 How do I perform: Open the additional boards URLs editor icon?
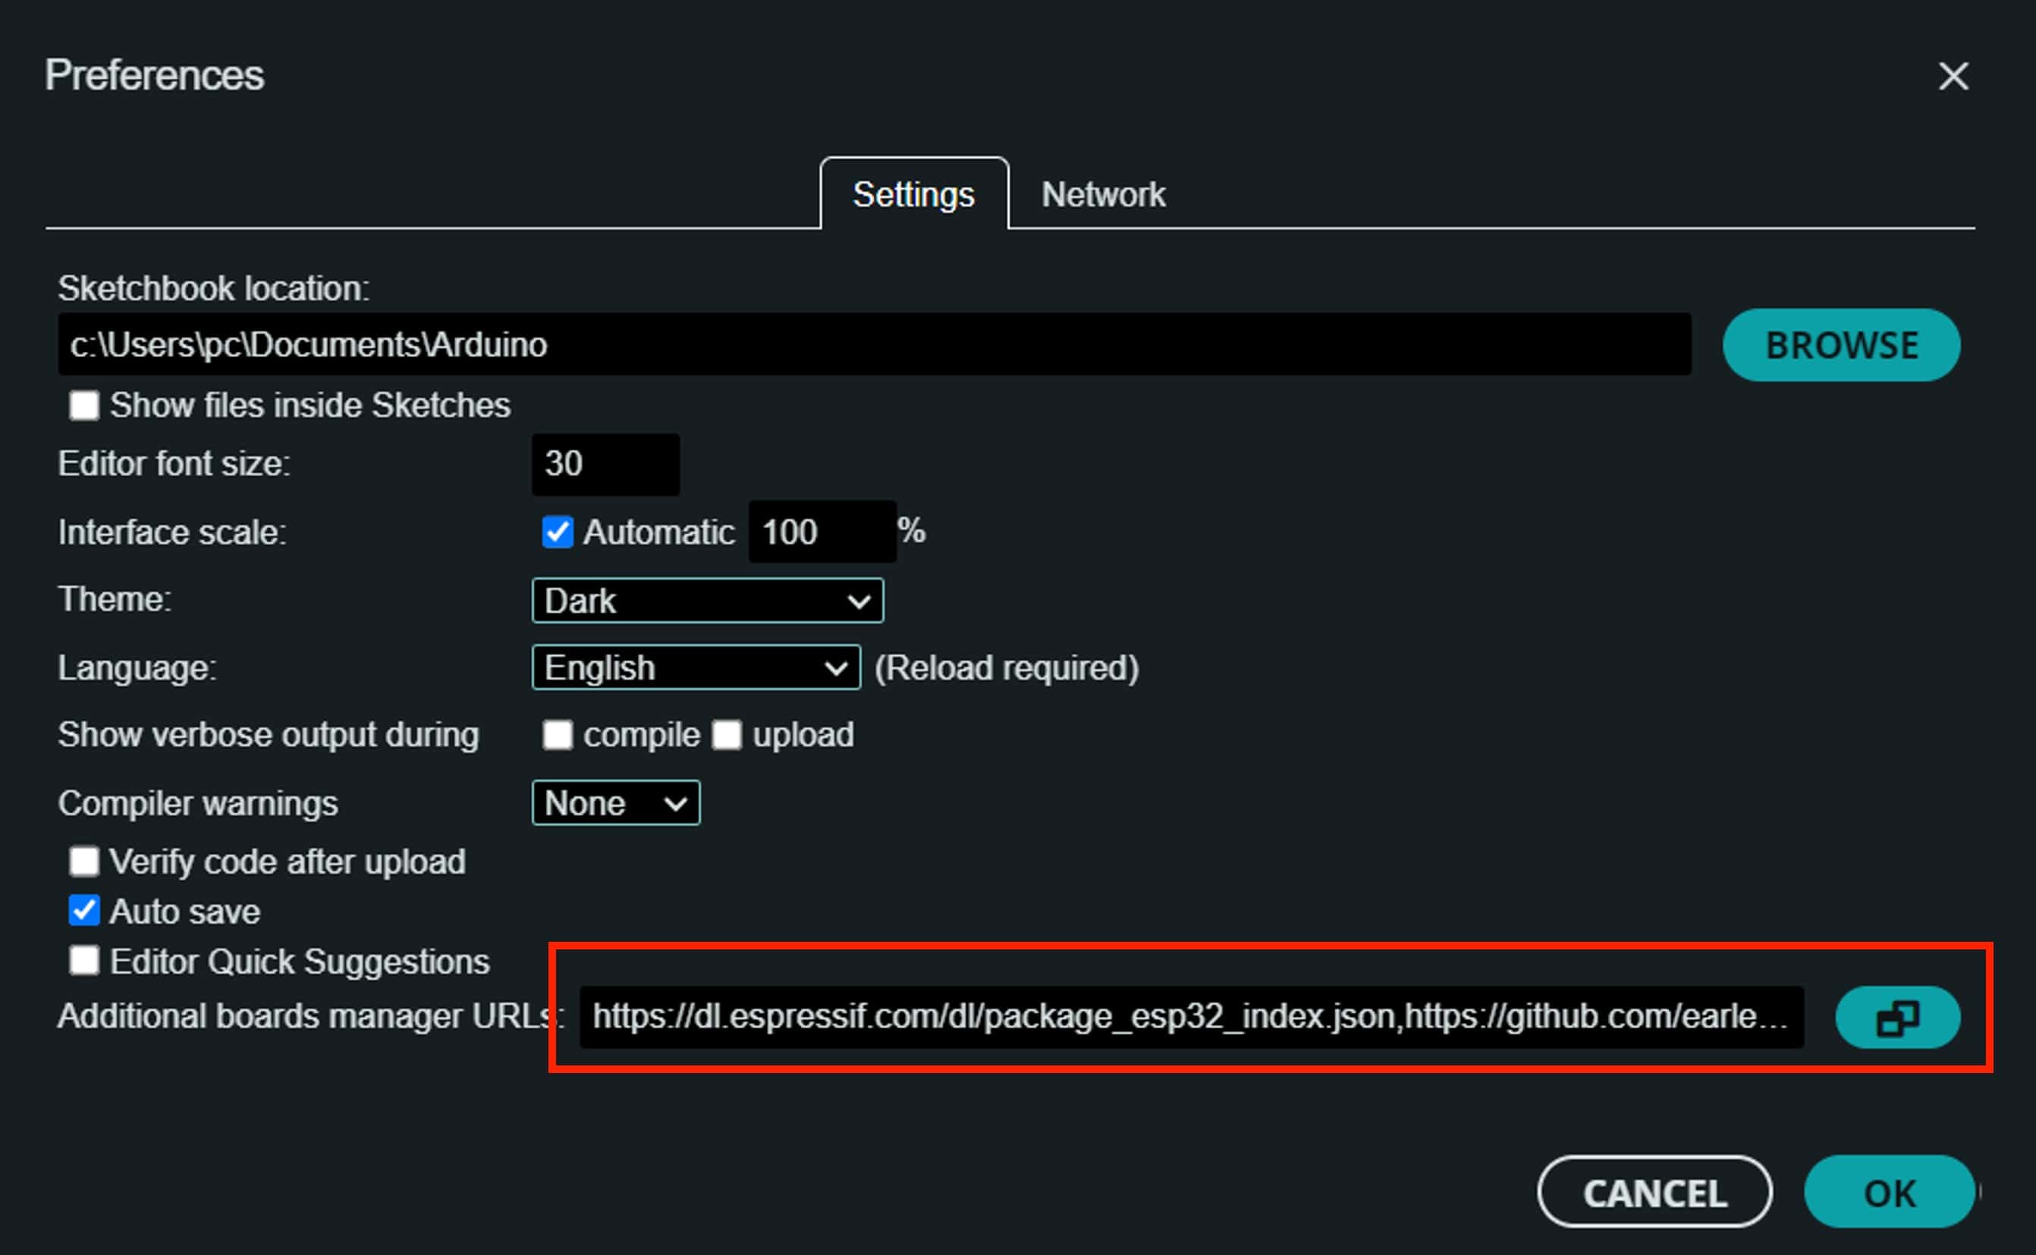(x=1897, y=1018)
